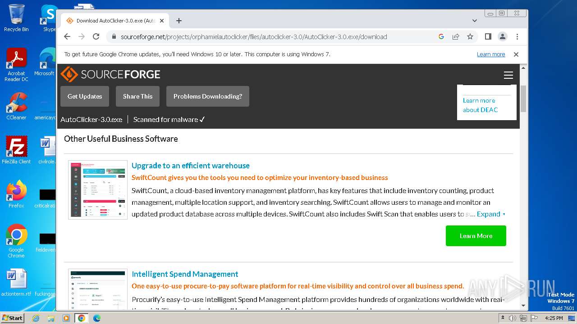Open Google Chrome desktop icon
Viewport: 577px width, 324px height.
pos(16,241)
